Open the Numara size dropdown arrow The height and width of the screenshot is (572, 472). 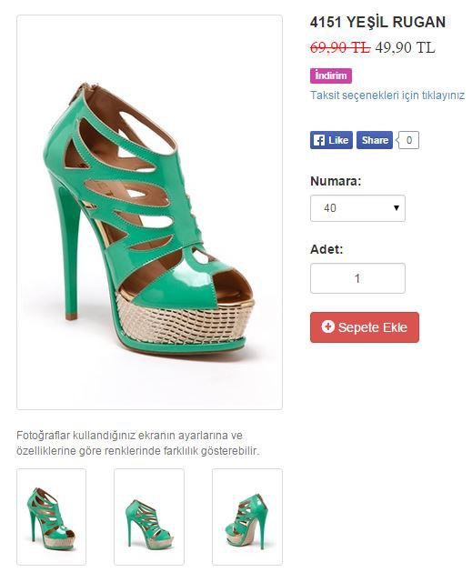click(x=397, y=208)
